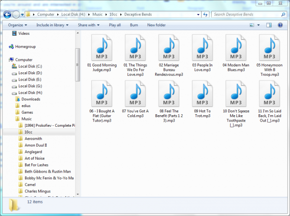Select the [1994] Prokofiev folder
The image size is (290, 216).
(x=50, y=125)
